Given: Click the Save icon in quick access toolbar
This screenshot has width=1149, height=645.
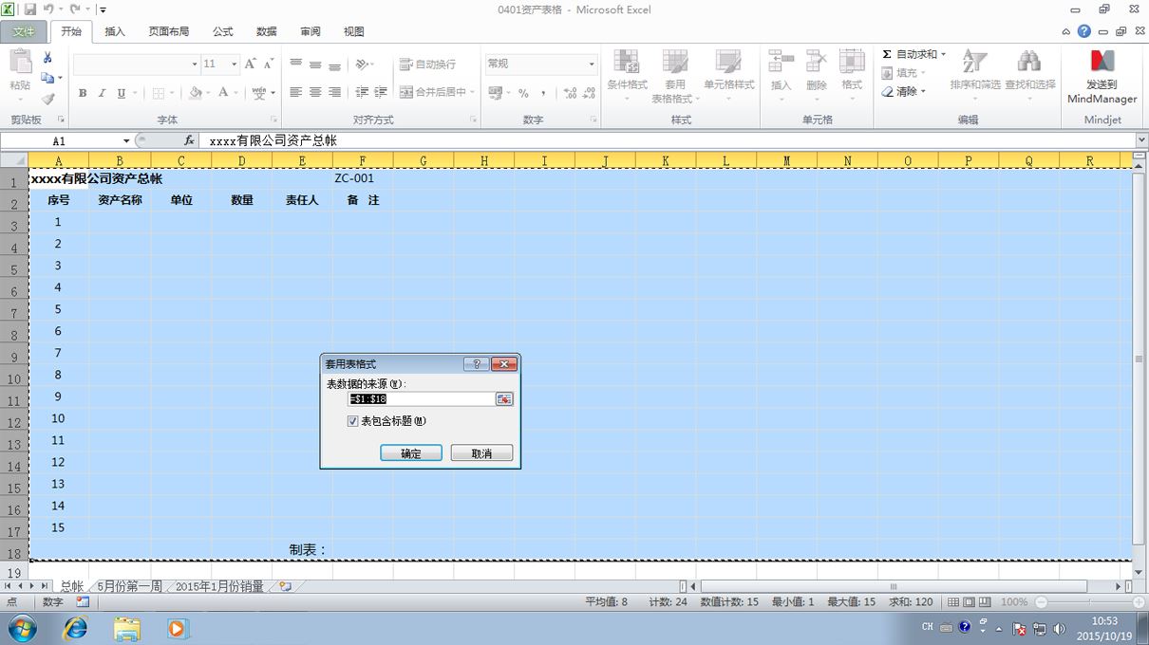Looking at the screenshot, I should [x=31, y=9].
